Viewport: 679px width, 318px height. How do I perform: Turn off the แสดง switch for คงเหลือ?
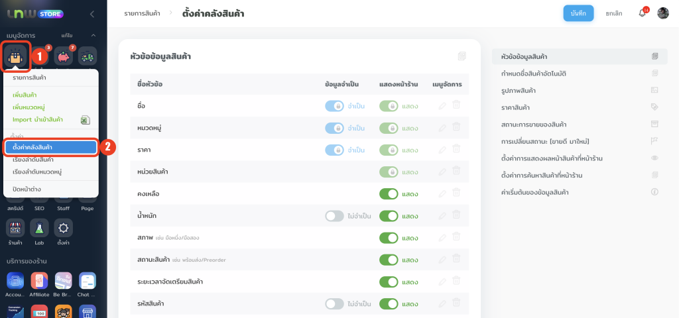tap(389, 194)
